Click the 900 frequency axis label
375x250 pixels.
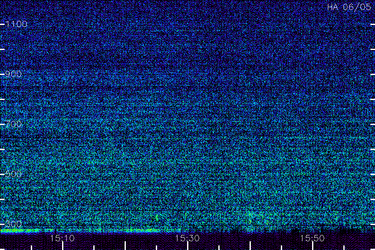13,74
